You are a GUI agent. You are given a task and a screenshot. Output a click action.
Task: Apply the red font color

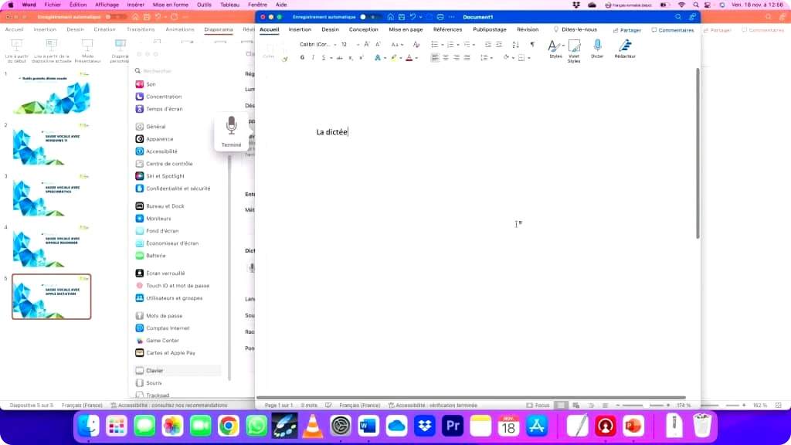point(409,58)
